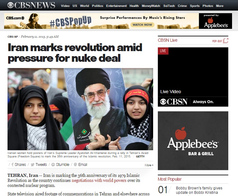Play the CBSN Live video
The image size is (238, 196).
193,77
